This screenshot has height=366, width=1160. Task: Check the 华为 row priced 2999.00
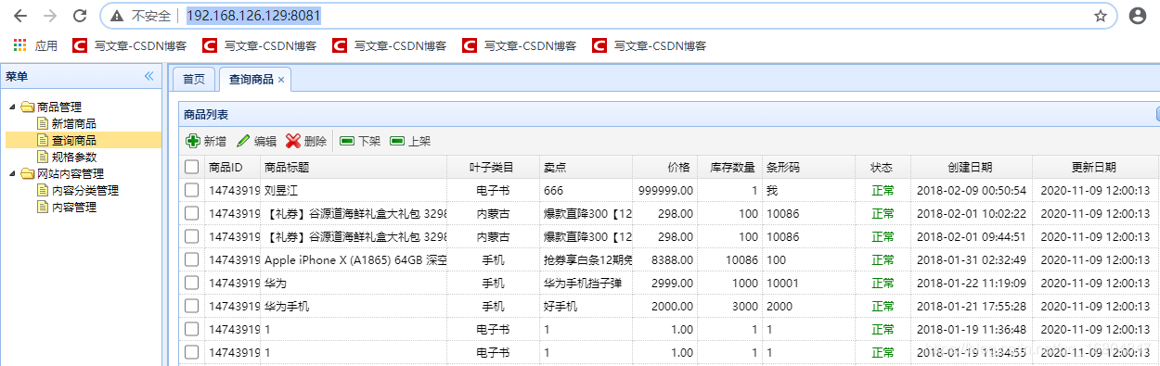[191, 283]
